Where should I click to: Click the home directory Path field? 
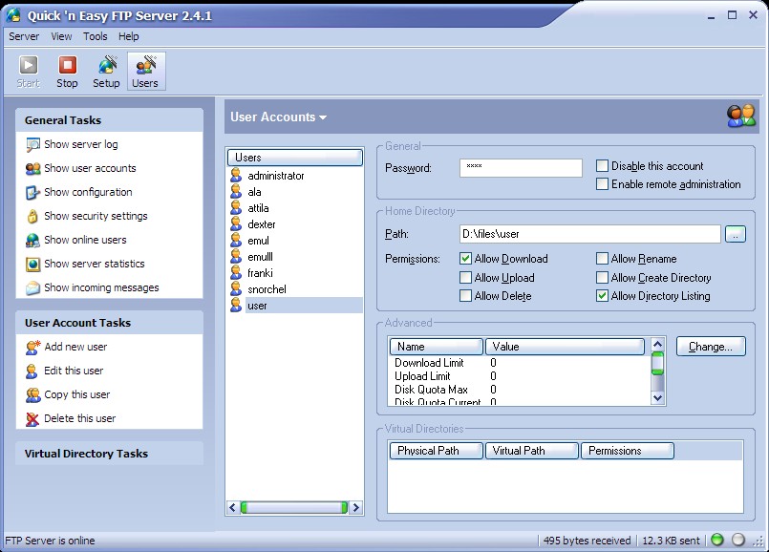590,234
